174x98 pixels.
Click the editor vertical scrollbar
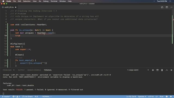click(x=172, y=29)
